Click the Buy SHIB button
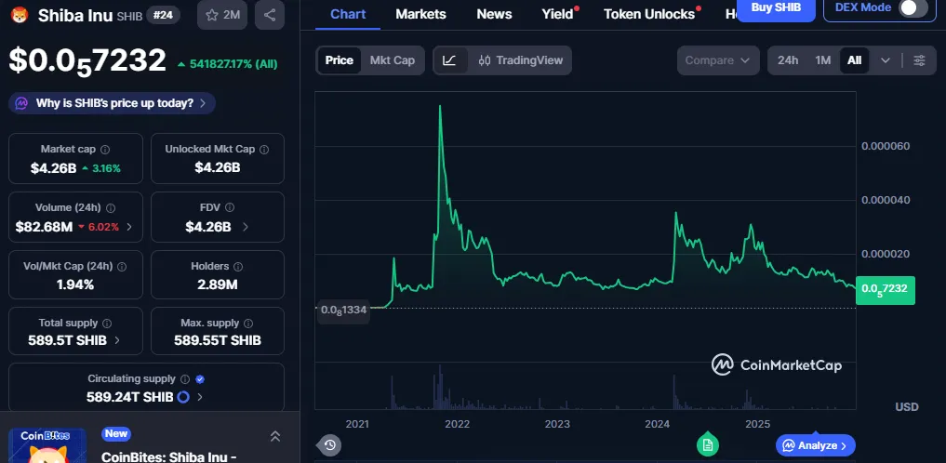Image resolution: width=946 pixels, height=463 pixels. tap(775, 8)
